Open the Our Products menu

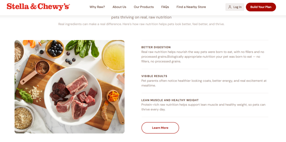click(x=144, y=7)
